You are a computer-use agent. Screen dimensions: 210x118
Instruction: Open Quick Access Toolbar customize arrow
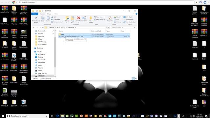point(42,11)
